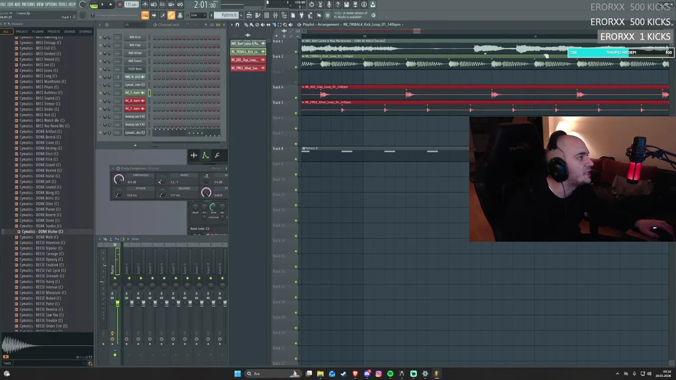This screenshot has height=380, width=676.
Task: Click the save icon in toolbar
Action: pyautogui.click(x=346, y=5)
